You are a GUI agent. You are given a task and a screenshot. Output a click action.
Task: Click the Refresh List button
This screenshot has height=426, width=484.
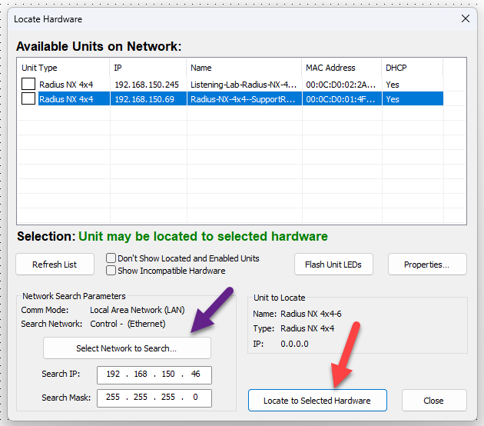55,265
